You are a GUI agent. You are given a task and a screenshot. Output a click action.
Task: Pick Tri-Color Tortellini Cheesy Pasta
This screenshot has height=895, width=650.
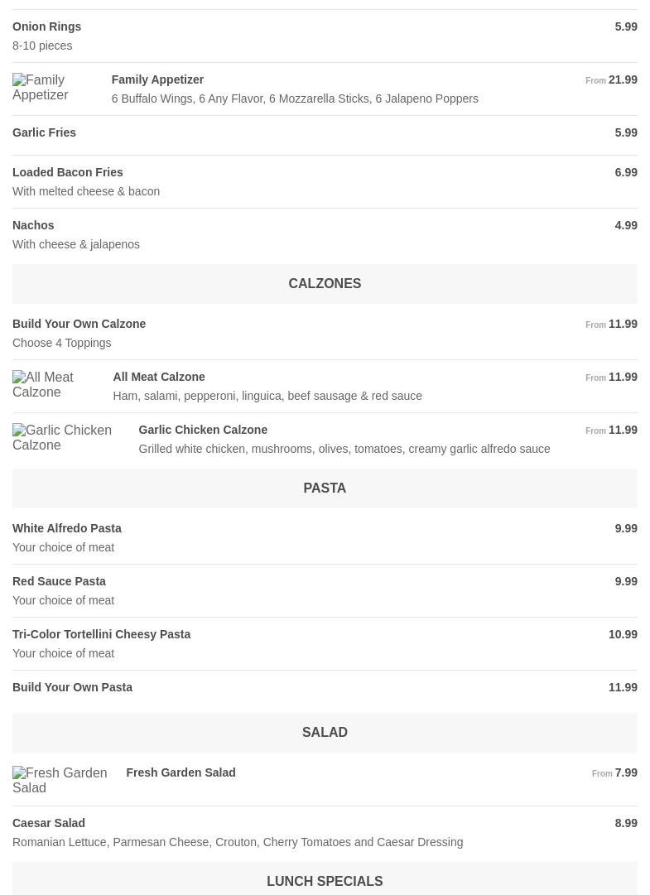point(325,644)
